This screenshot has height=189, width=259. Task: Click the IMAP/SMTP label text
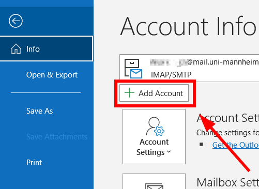pyautogui.click(x=171, y=75)
